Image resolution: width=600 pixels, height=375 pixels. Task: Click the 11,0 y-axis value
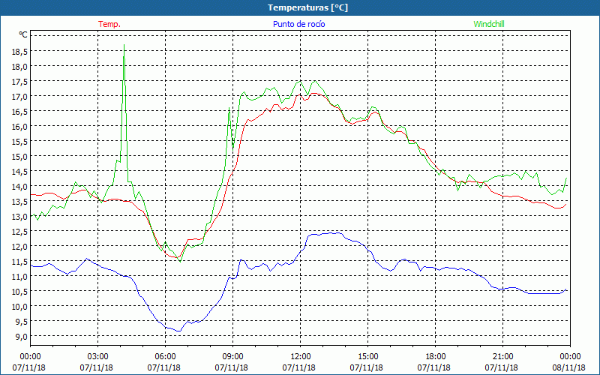pos(19,276)
